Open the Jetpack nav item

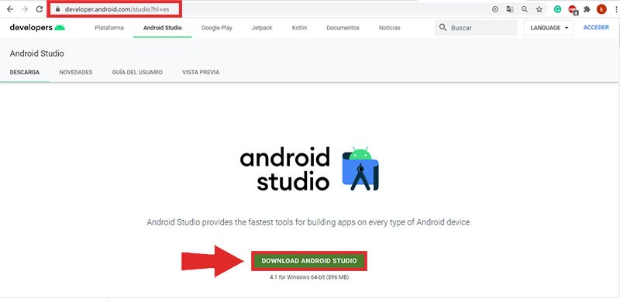tap(262, 28)
